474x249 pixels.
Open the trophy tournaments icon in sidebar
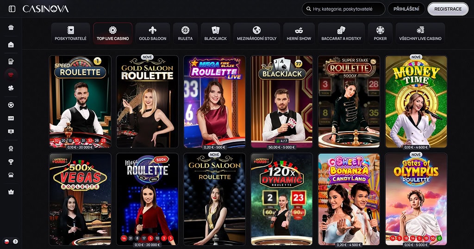tap(11, 162)
